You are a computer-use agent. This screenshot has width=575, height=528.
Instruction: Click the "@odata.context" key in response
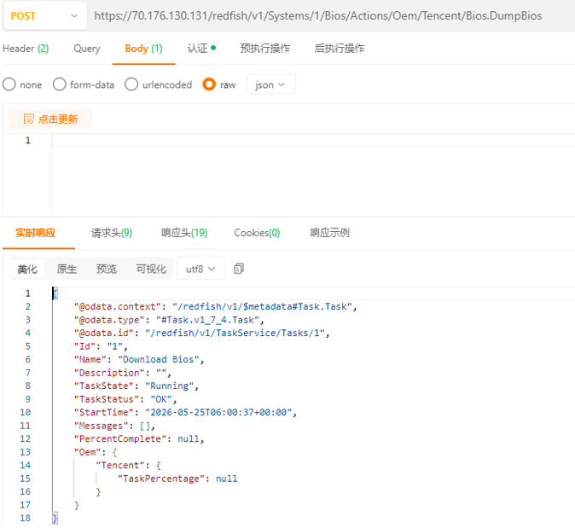pyautogui.click(x=118, y=306)
